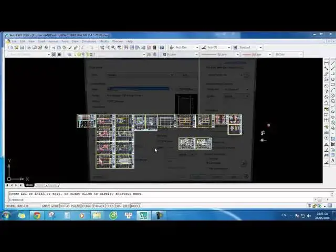Open the ByLayer linetype dropdown
Image resolution: width=336 pixels, height=252 pixels.
coord(237,55)
